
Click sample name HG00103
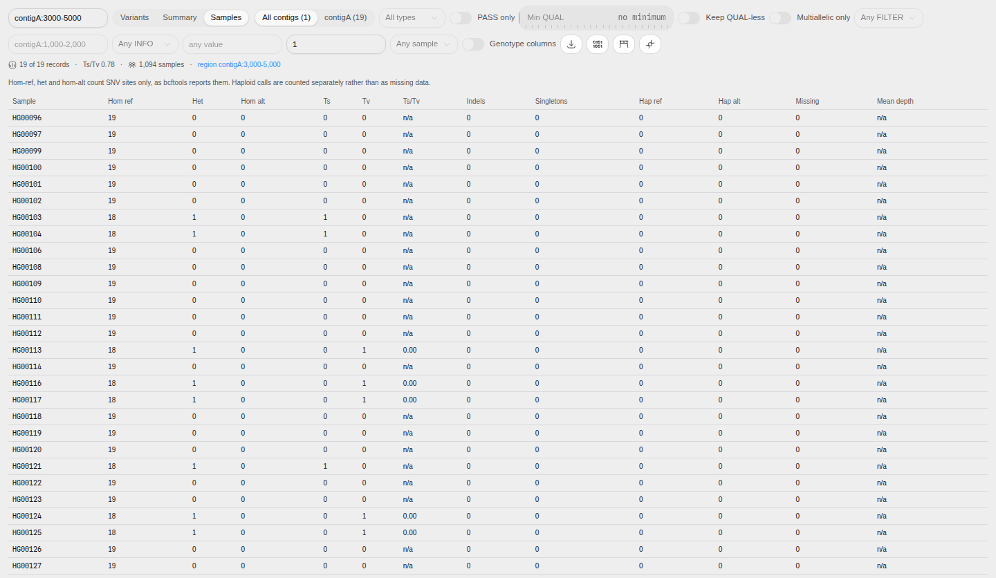(27, 218)
